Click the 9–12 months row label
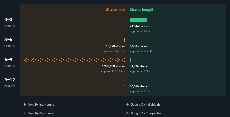Viewport: 230px width, 117px height. point(10,82)
